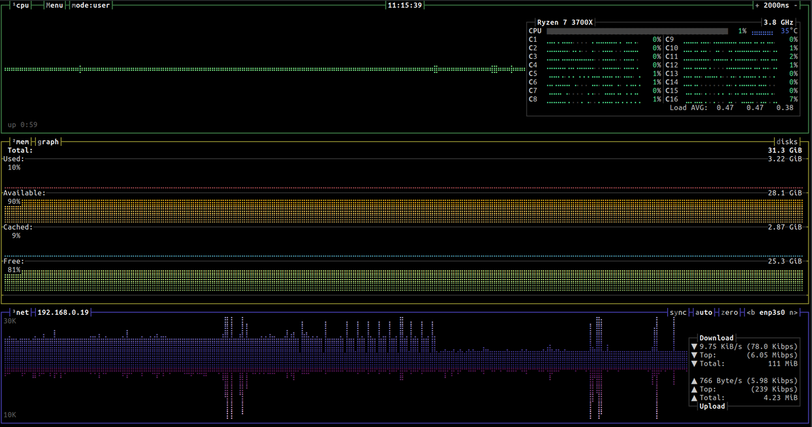Switch to previous network interface with <b
The width and height of the screenshot is (812, 427).
751,313
